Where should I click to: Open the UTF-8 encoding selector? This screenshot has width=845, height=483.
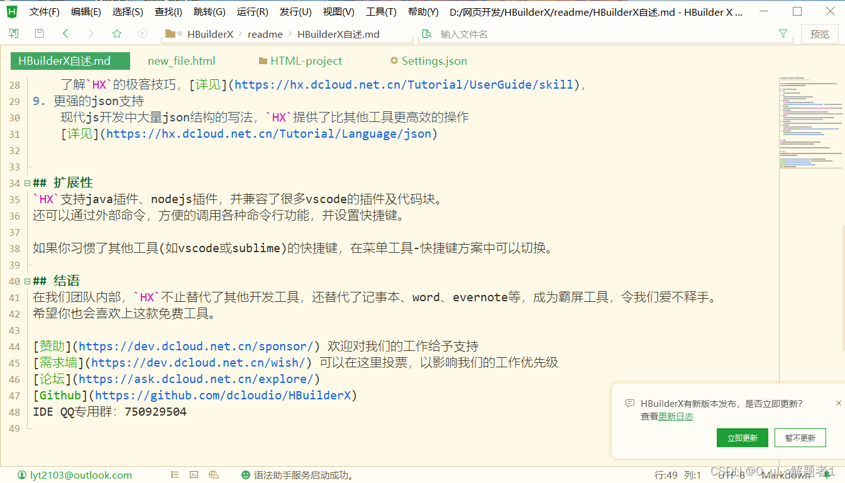point(732,475)
